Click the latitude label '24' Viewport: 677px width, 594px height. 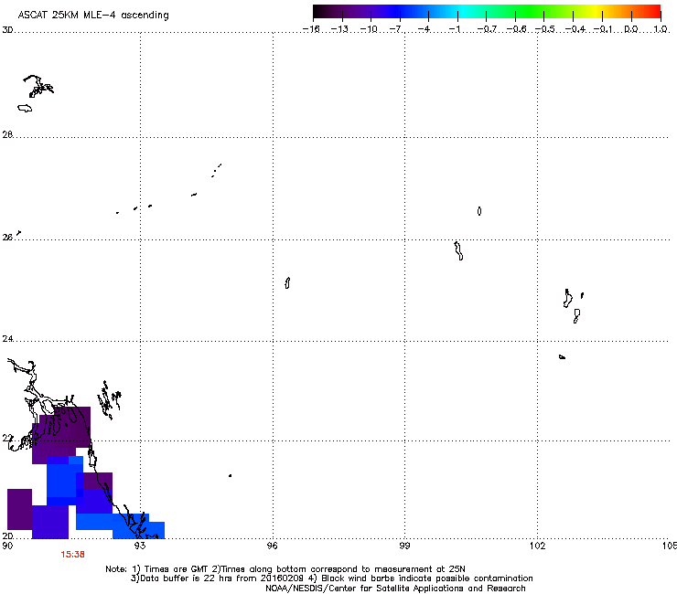7,339
